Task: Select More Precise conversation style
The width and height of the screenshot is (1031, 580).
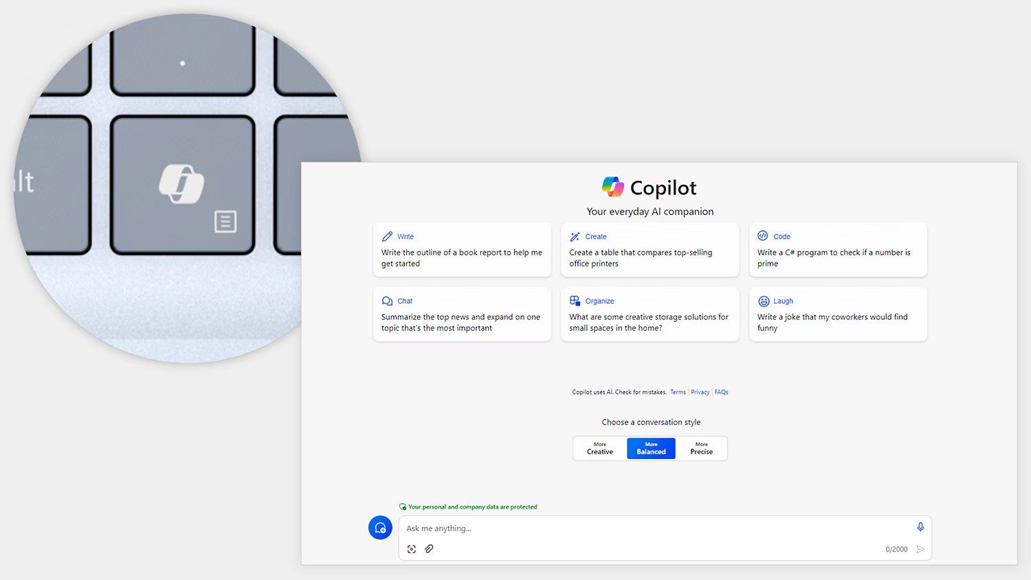Action: [701, 449]
